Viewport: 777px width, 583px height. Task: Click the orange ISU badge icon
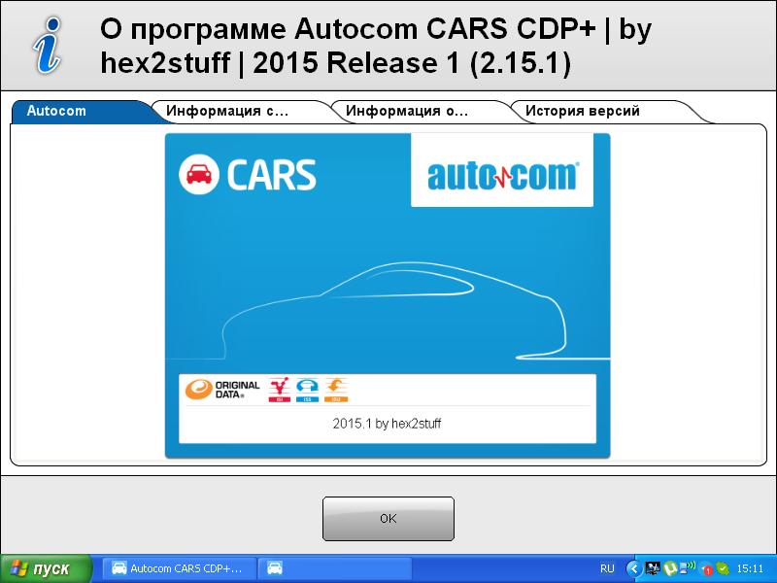(337, 390)
